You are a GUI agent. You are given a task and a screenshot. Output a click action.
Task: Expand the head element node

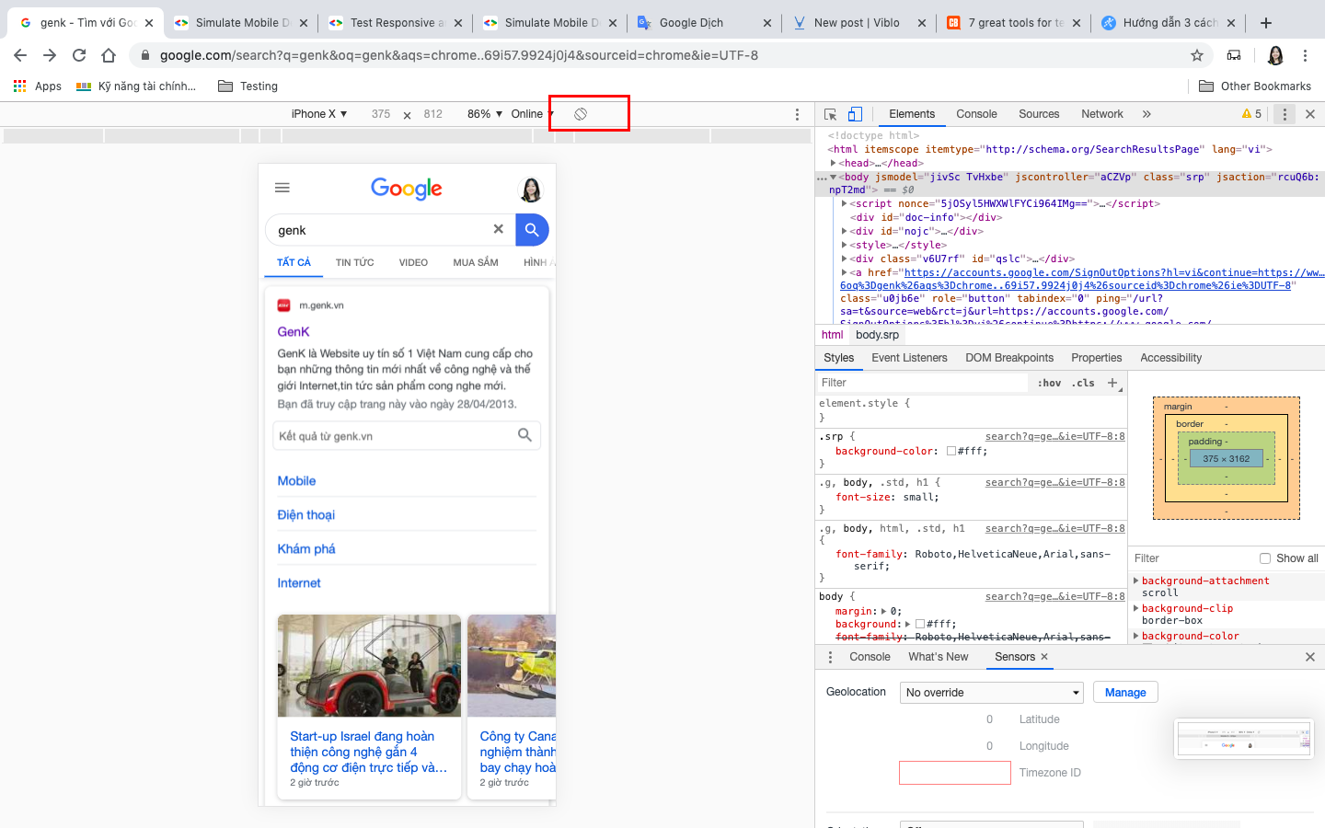click(833, 163)
